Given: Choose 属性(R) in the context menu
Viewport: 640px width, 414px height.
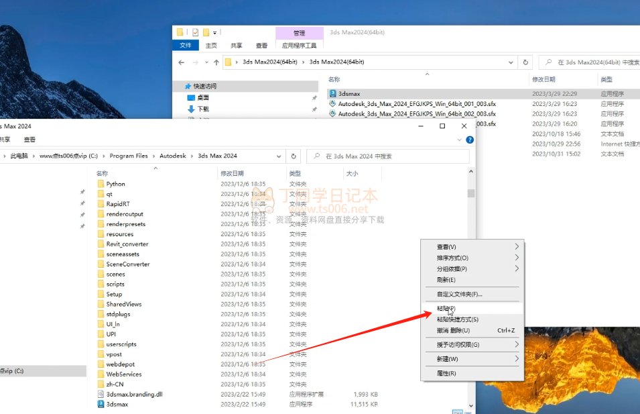Looking at the screenshot, I should pyautogui.click(x=446, y=373).
